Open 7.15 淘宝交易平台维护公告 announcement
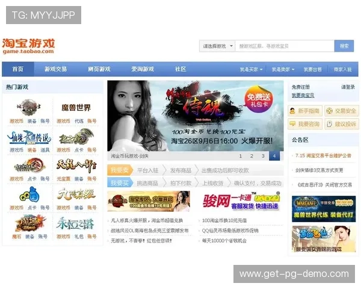 (323, 155)
